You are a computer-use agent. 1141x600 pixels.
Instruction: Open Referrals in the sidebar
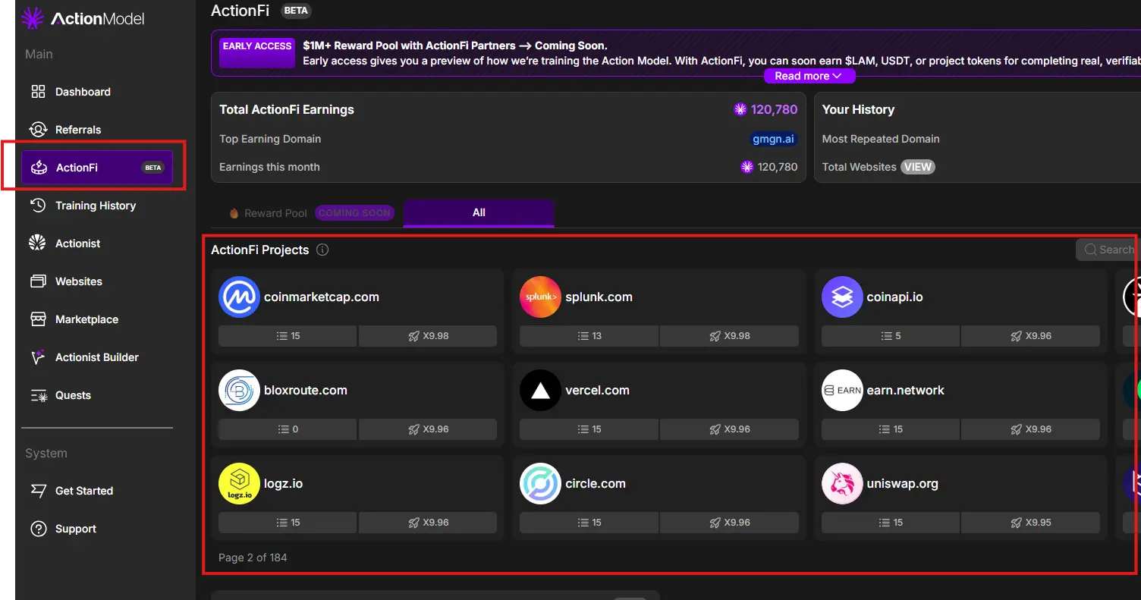point(97,130)
